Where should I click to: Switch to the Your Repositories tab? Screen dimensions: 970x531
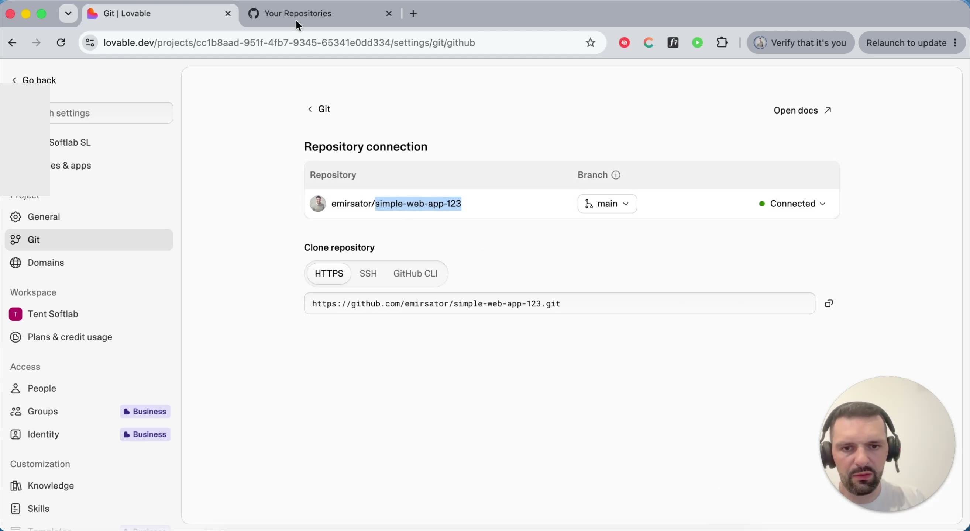[320, 14]
